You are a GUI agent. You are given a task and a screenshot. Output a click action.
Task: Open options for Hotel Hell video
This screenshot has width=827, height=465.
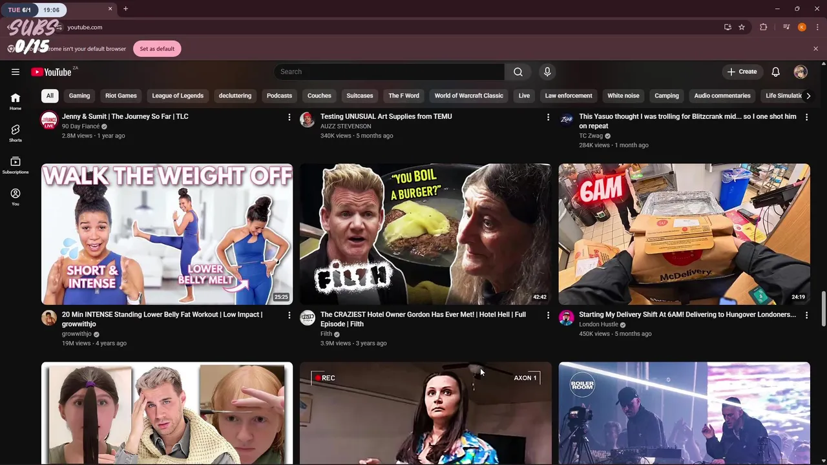point(548,315)
